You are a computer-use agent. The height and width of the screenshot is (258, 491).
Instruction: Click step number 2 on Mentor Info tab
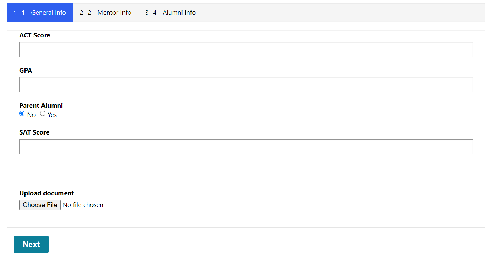pyautogui.click(x=82, y=13)
